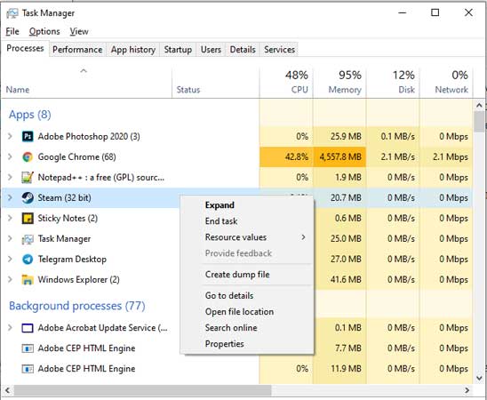Click the horizontal scrollbar left arrow
Viewport: 487px width, 400px height.
click(x=7, y=390)
